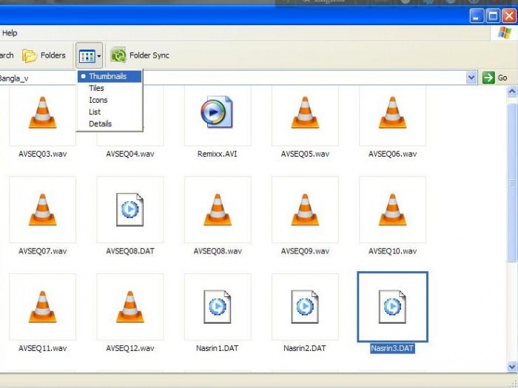Click the AVSEQ08.wav file name label
Viewport: 518px width, 388px height.
point(218,251)
